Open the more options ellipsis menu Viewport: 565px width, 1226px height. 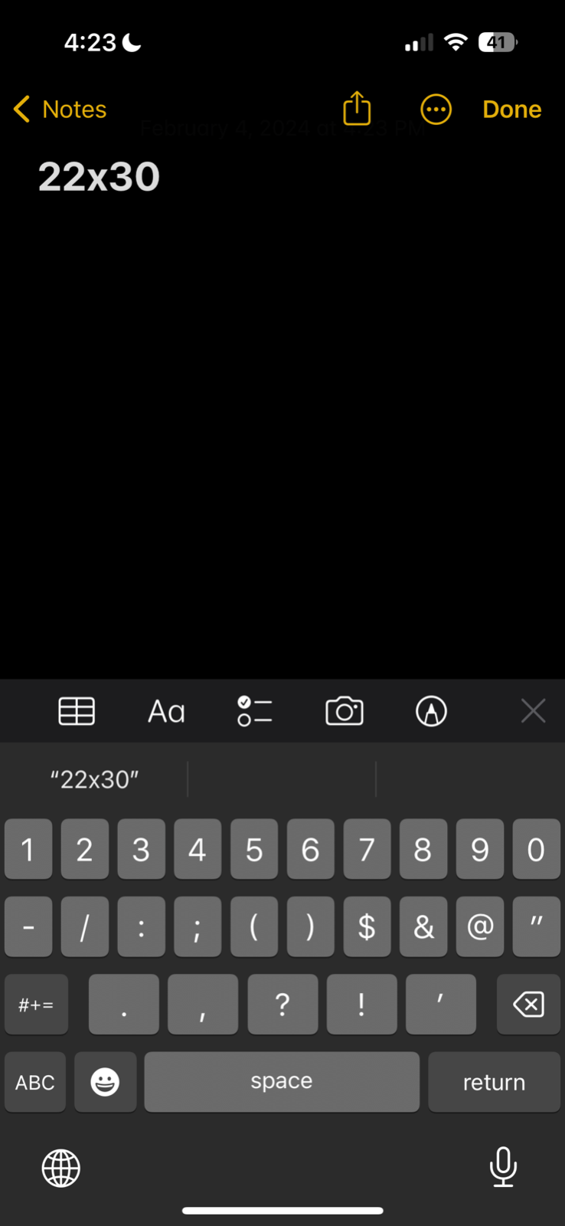coord(436,110)
